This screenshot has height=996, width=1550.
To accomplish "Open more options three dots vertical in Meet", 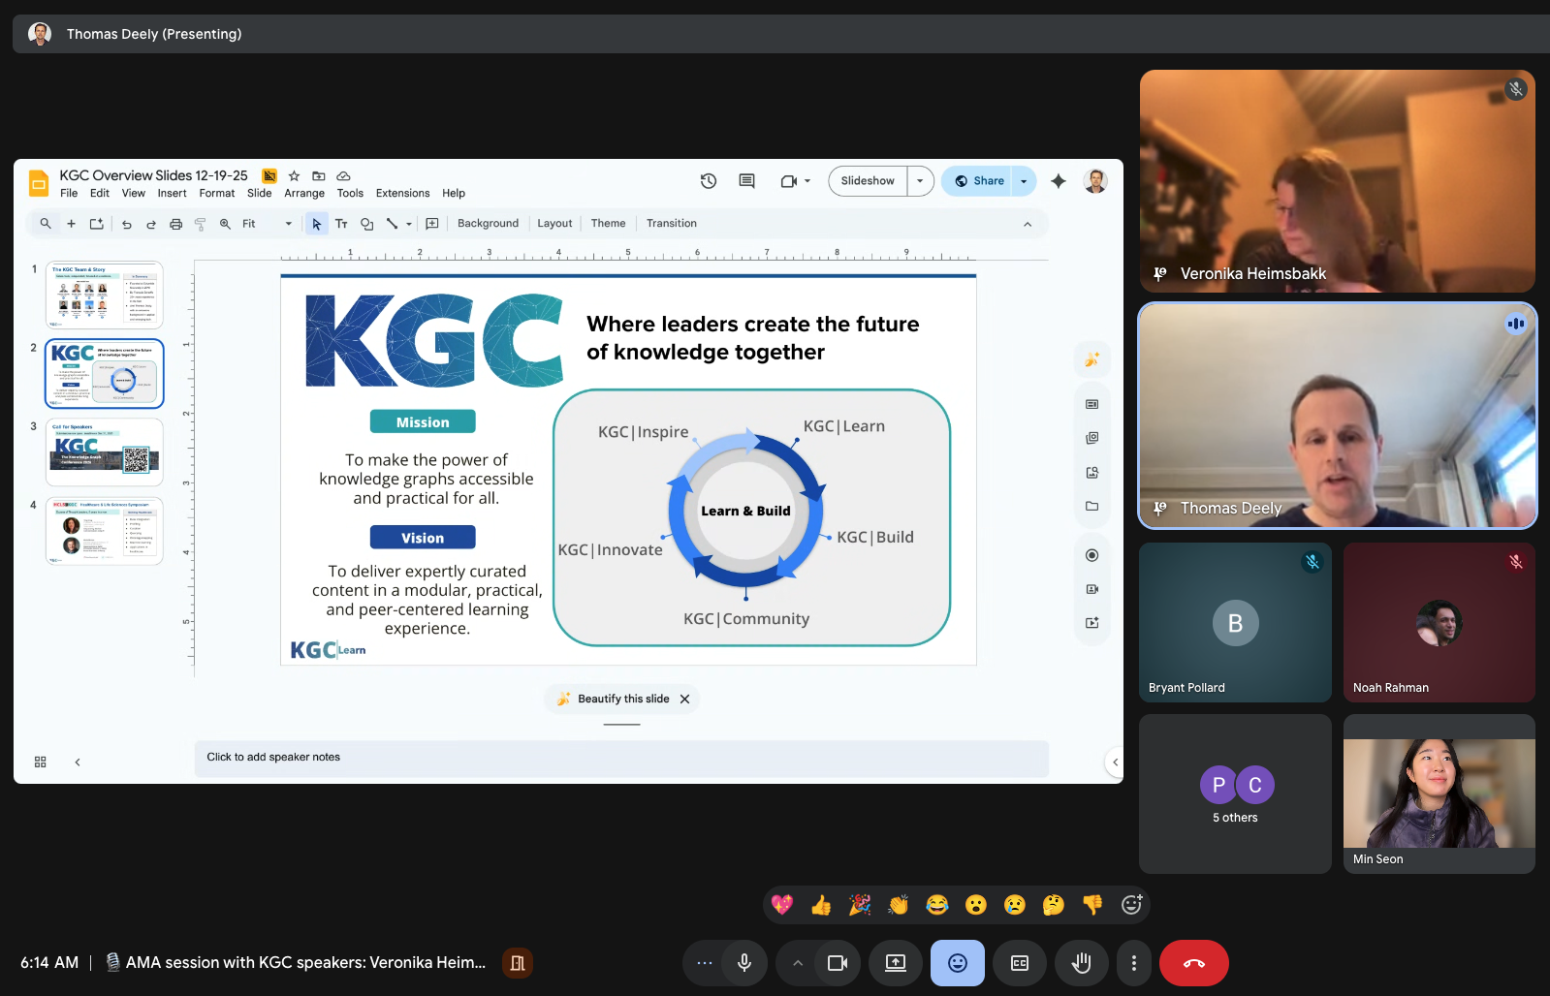I will 1134,963.
